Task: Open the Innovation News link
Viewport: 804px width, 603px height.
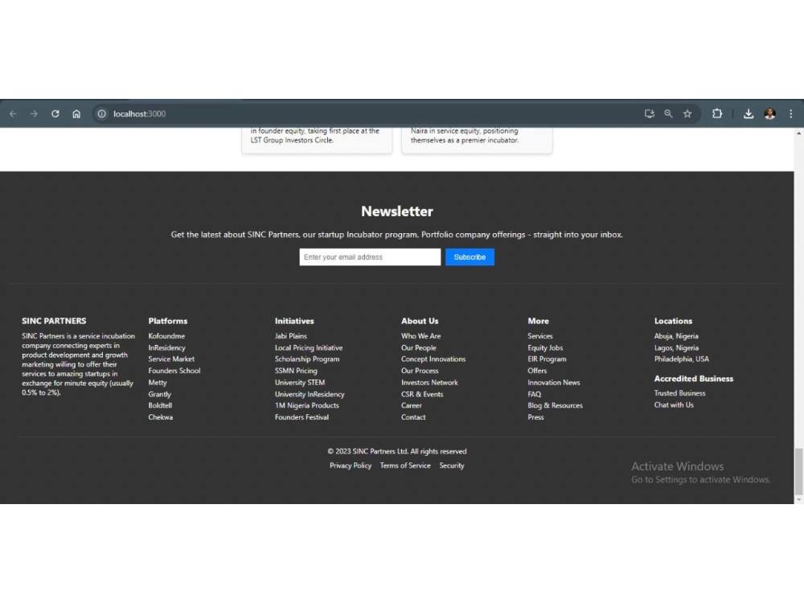Action: coord(554,383)
